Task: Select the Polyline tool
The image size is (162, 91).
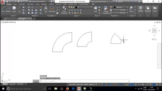Action: pos(8,9)
